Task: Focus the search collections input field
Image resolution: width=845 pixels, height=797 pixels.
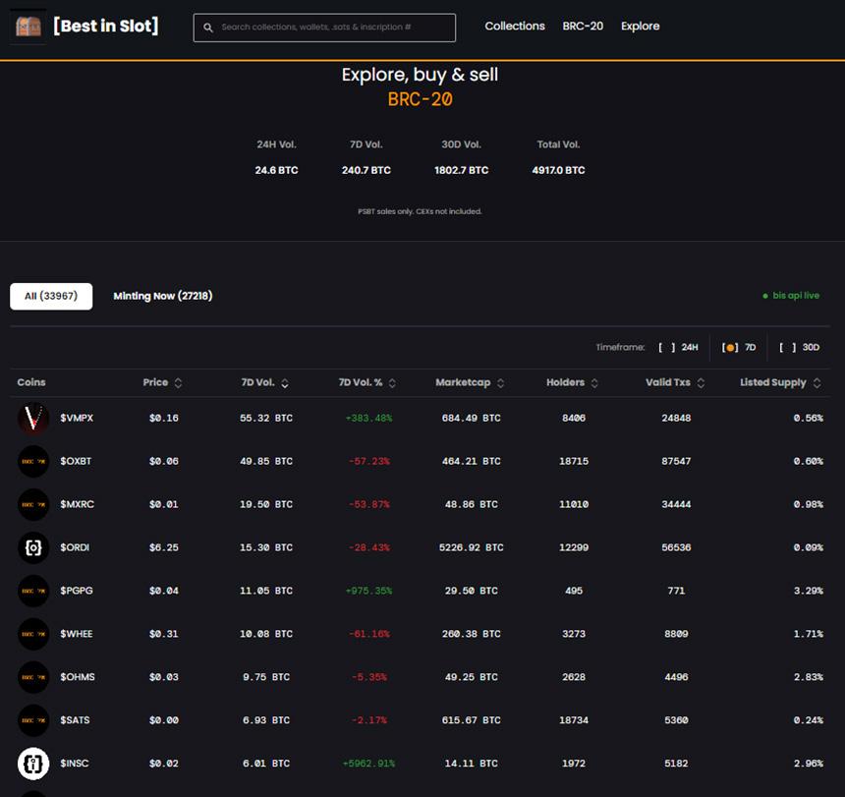Action: [x=324, y=28]
